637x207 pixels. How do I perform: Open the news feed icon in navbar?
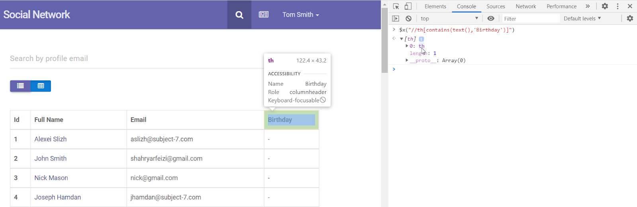coord(264,15)
